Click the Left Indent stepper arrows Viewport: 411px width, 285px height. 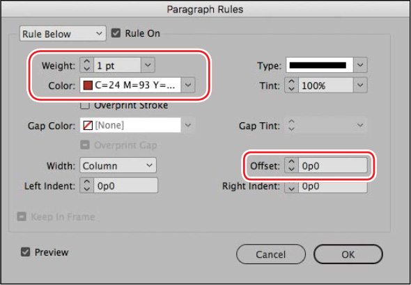point(87,186)
